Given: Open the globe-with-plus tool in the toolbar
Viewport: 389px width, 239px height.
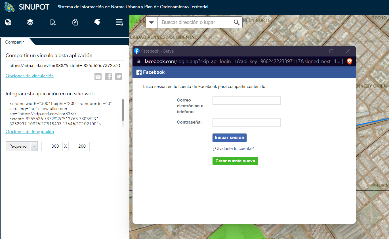Looking at the screenshot, I should [x=8, y=22].
